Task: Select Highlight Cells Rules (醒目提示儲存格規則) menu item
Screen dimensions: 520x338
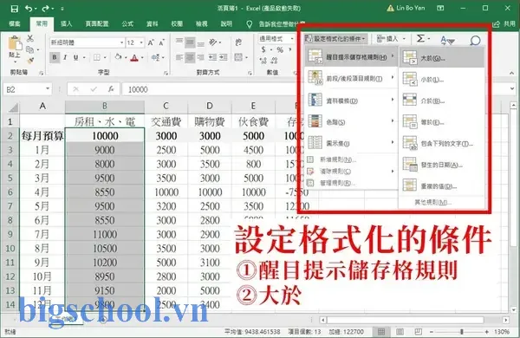Action: point(351,57)
